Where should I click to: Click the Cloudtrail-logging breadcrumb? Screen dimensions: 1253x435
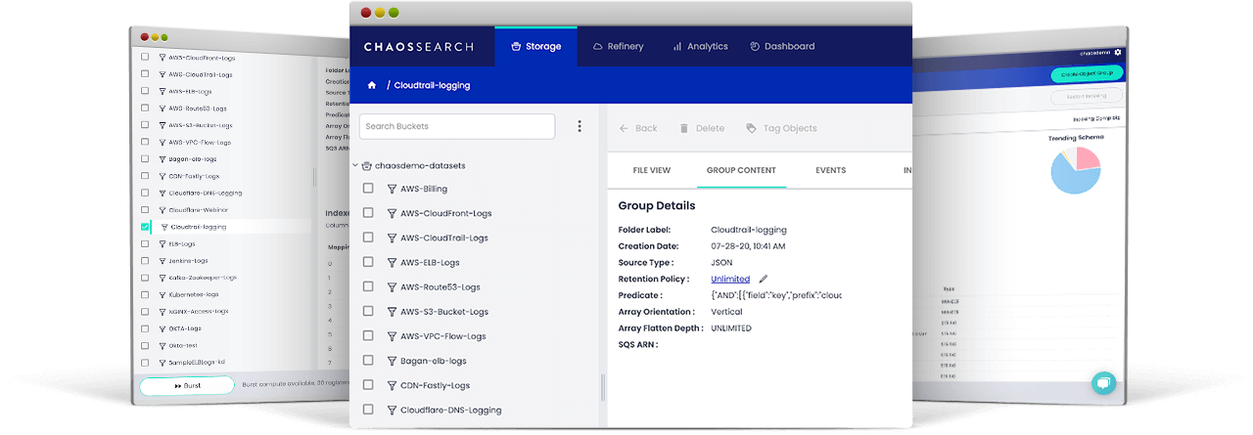pyautogui.click(x=432, y=85)
